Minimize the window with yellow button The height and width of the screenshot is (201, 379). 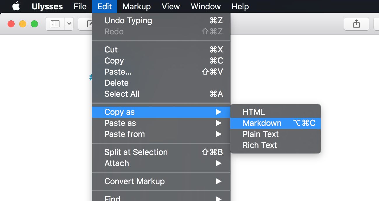23,24
